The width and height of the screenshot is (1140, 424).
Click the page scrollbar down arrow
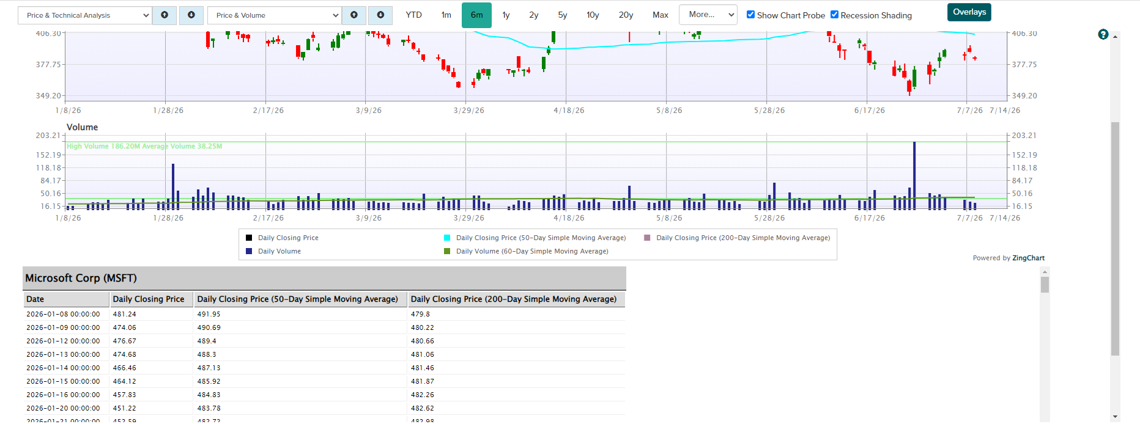pyautogui.click(x=1116, y=417)
